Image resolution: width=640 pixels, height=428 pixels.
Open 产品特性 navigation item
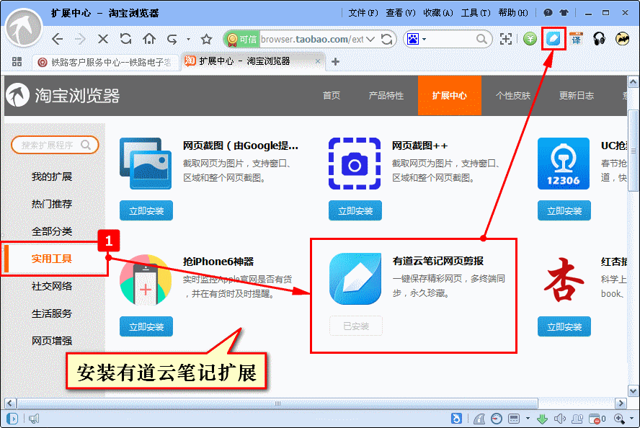(x=386, y=96)
